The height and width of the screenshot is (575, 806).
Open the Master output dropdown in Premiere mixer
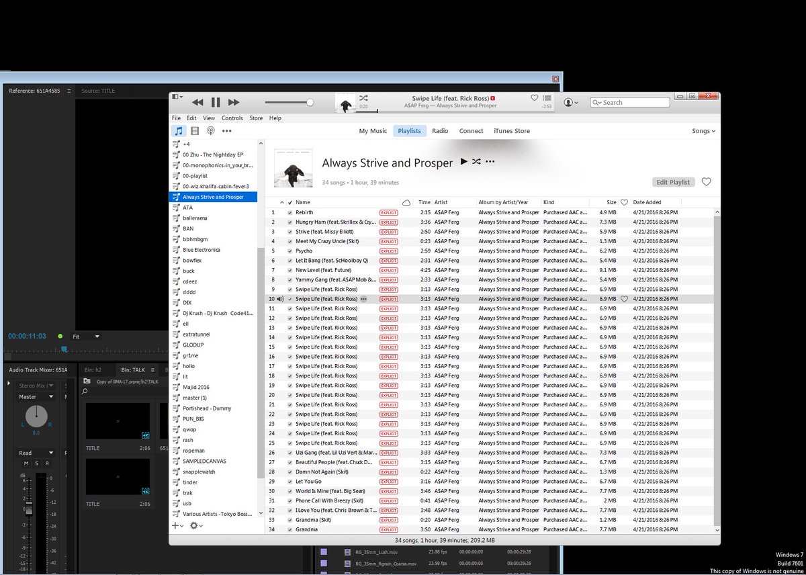click(x=36, y=397)
